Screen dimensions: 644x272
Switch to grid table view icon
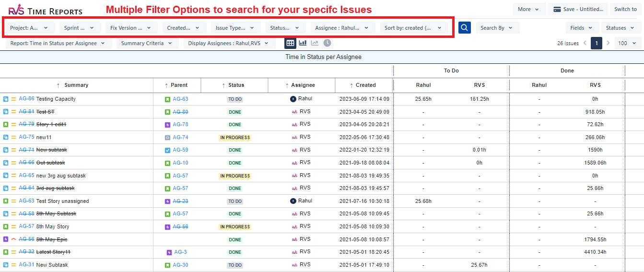tap(290, 43)
